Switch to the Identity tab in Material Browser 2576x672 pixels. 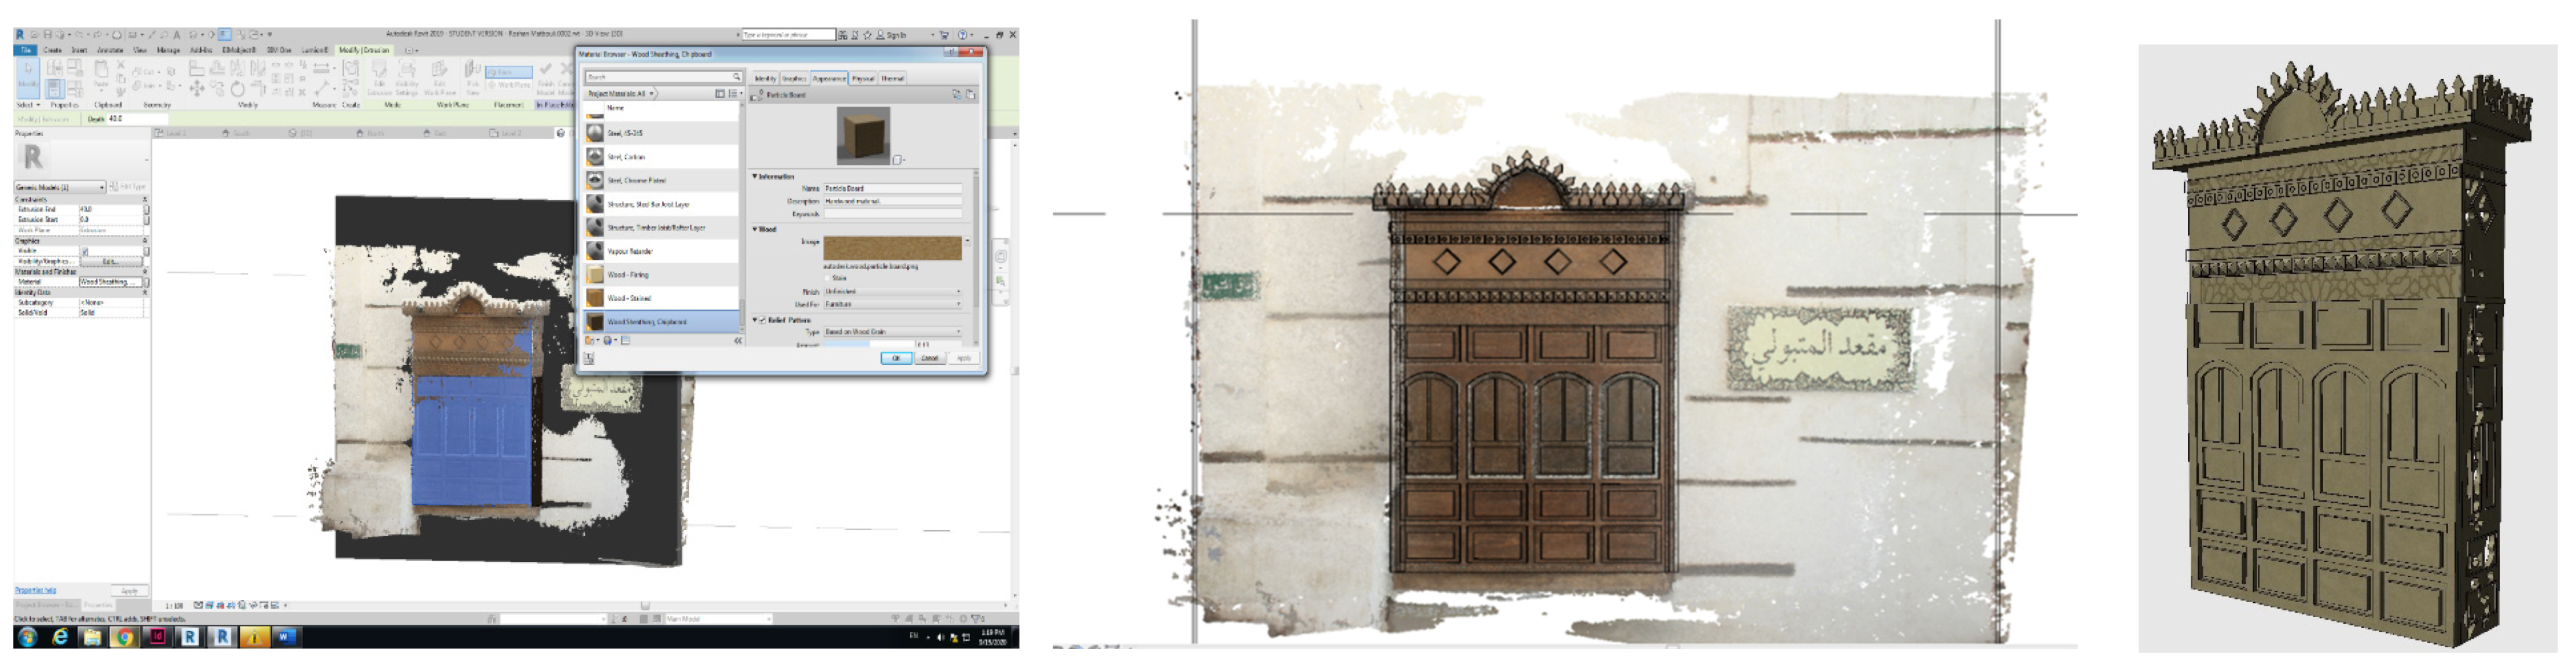[765, 78]
